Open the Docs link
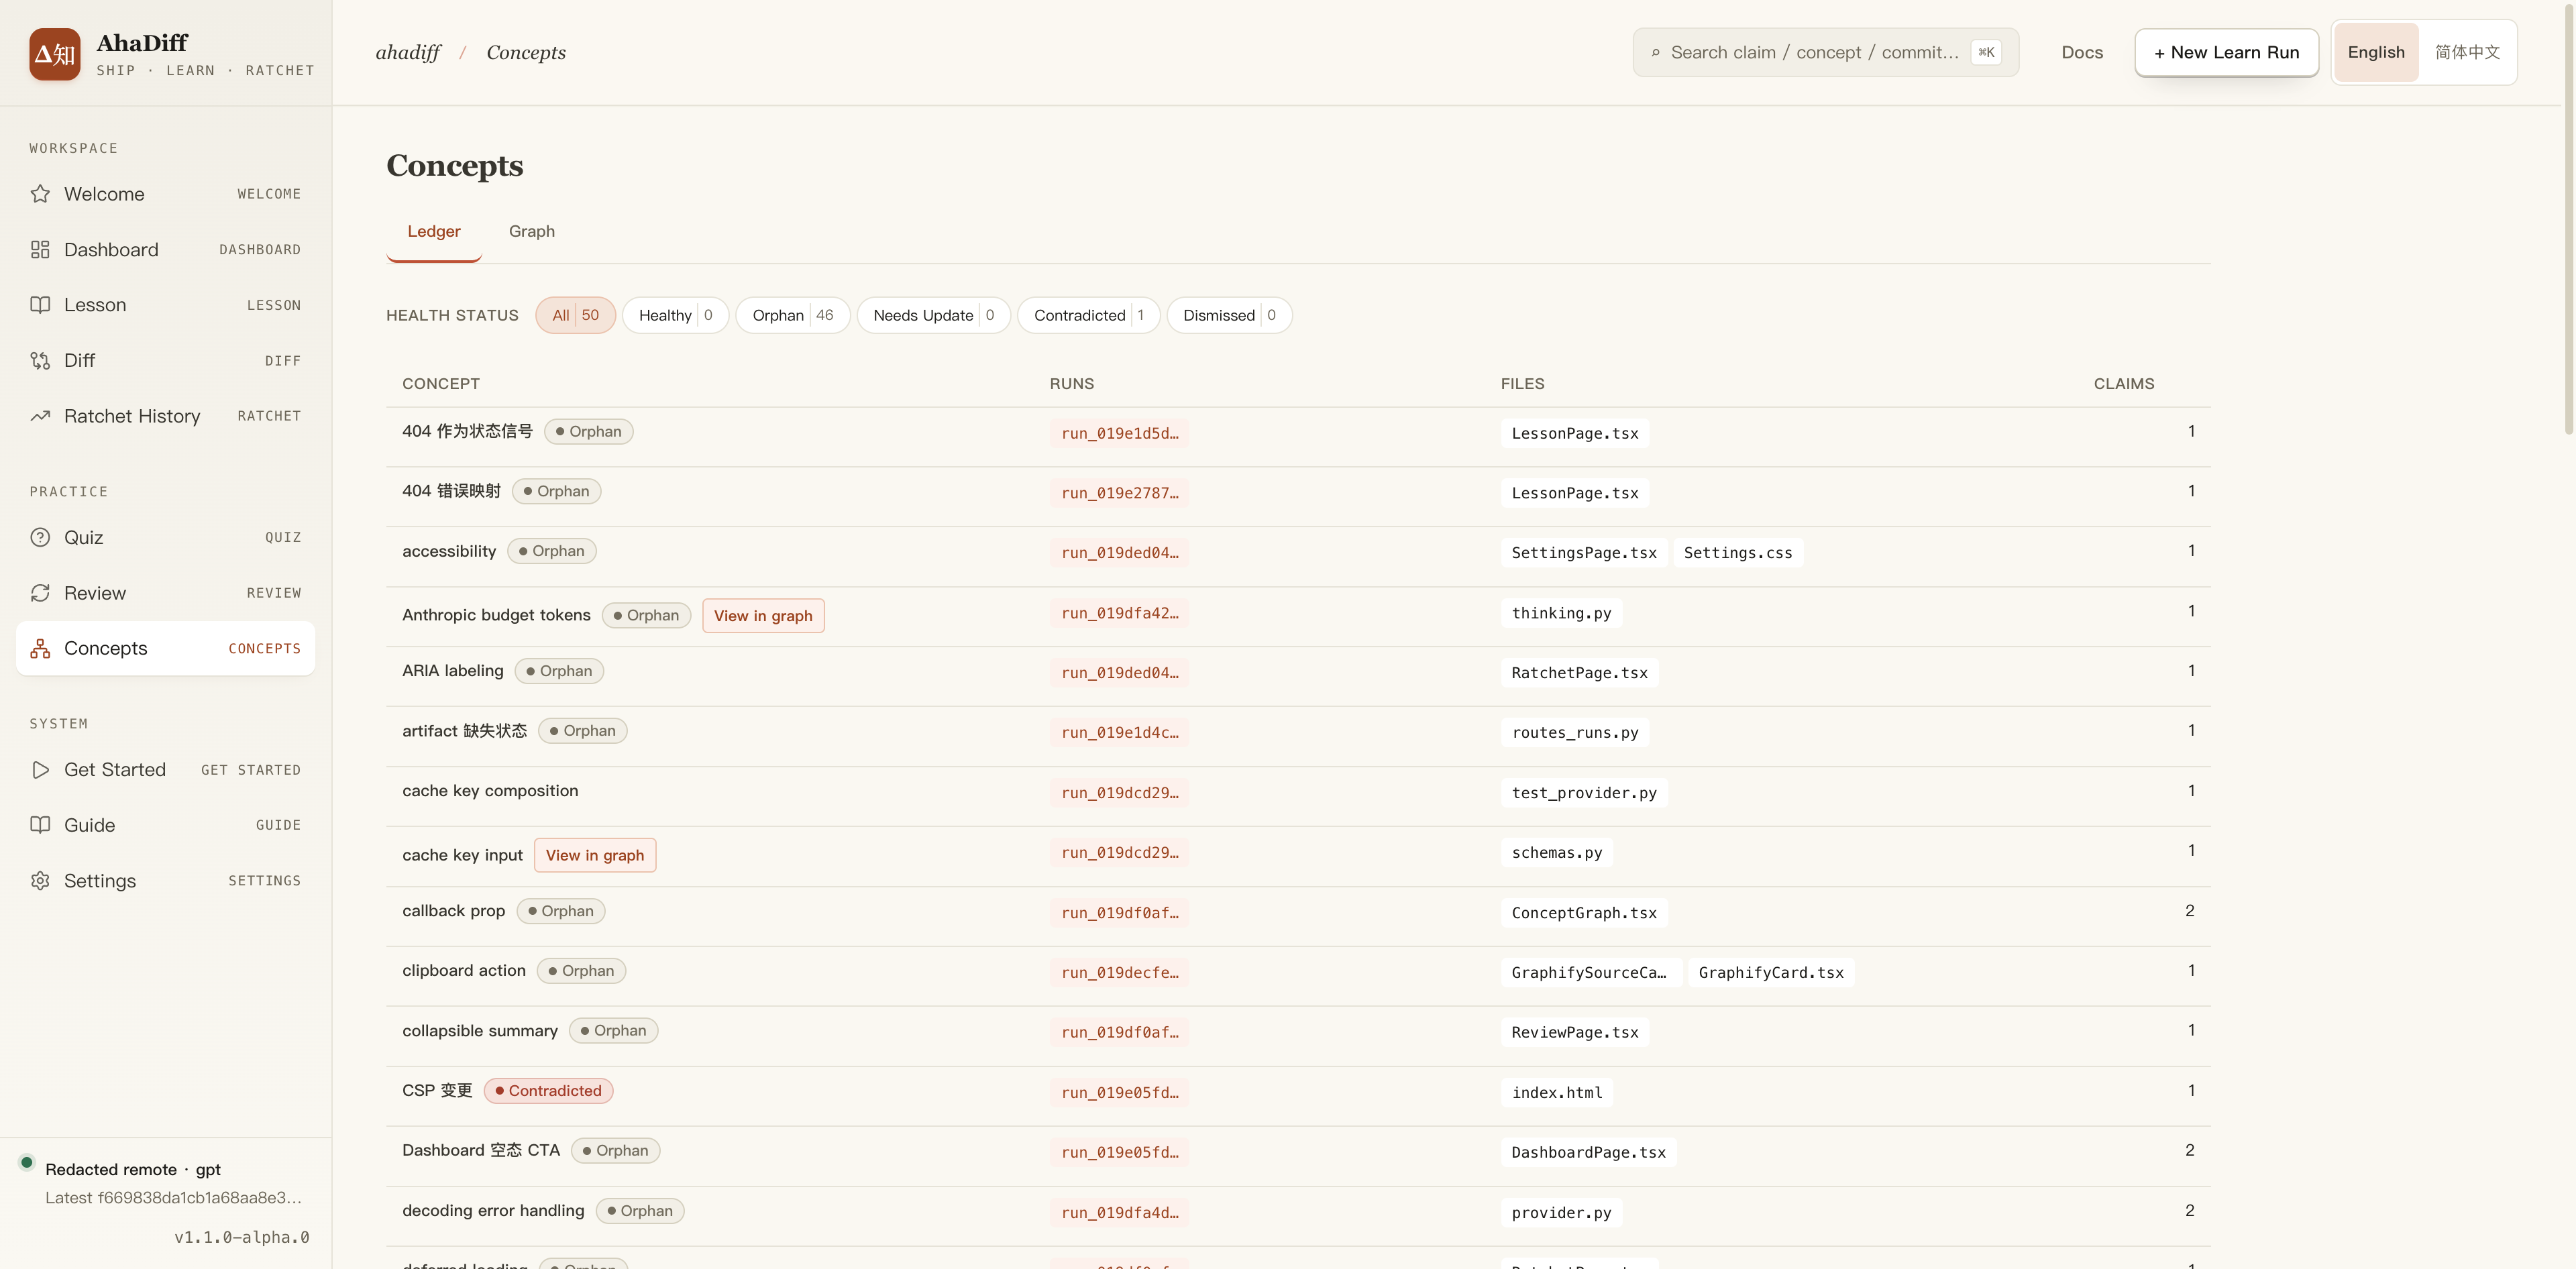This screenshot has height=1269, width=2576. coord(2082,52)
